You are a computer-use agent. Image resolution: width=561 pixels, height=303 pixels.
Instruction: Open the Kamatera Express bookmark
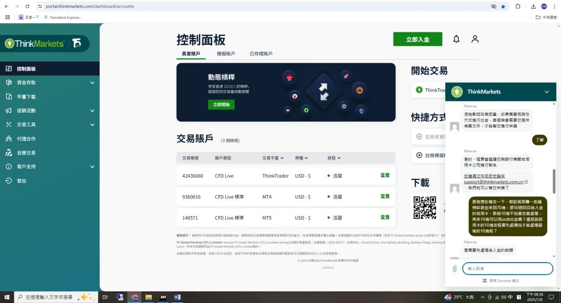pos(63,17)
